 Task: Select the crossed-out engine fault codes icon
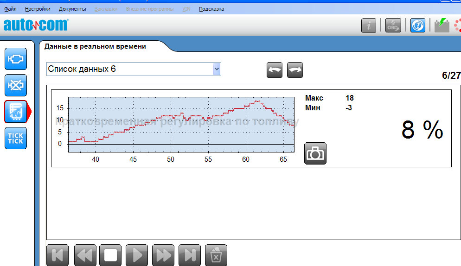click(16, 85)
